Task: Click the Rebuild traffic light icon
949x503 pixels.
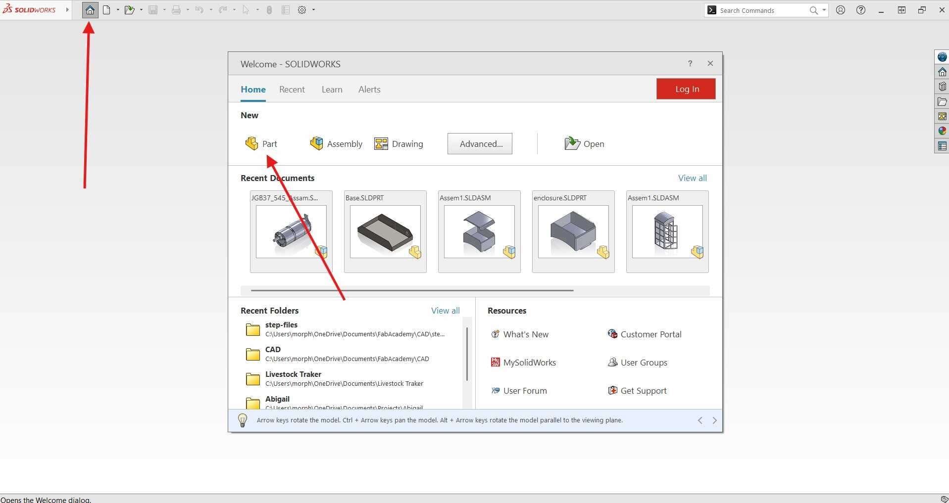Action: [269, 10]
